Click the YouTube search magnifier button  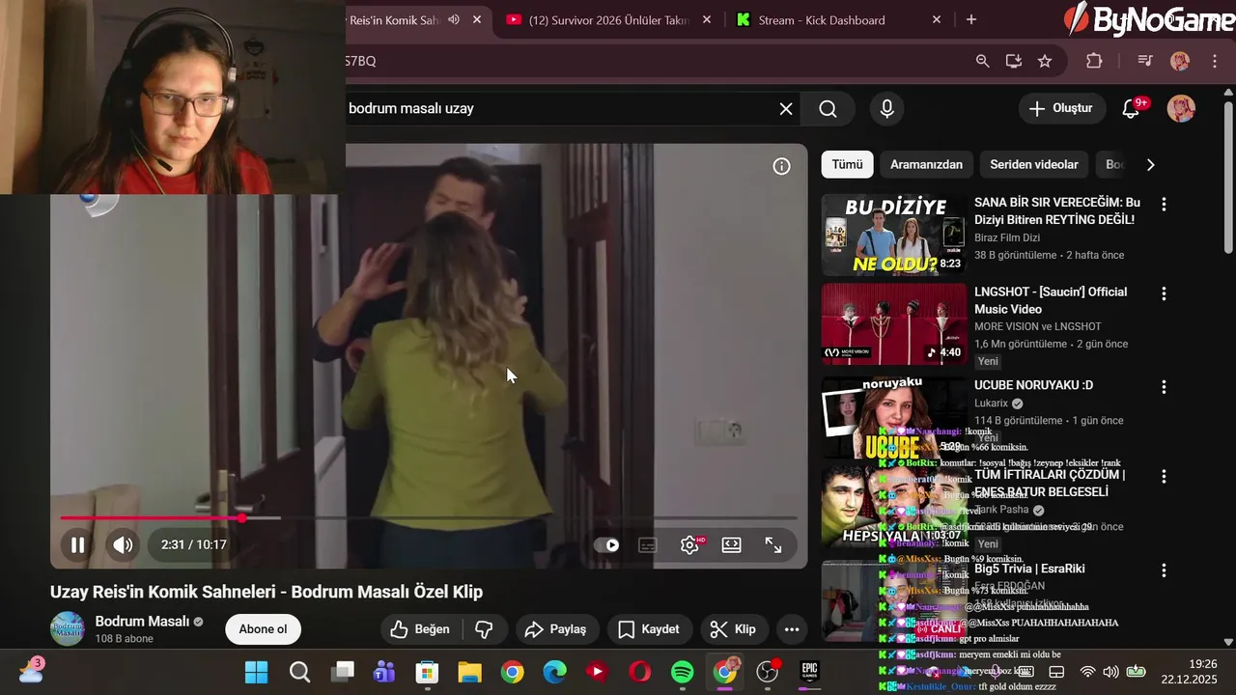pos(829,109)
